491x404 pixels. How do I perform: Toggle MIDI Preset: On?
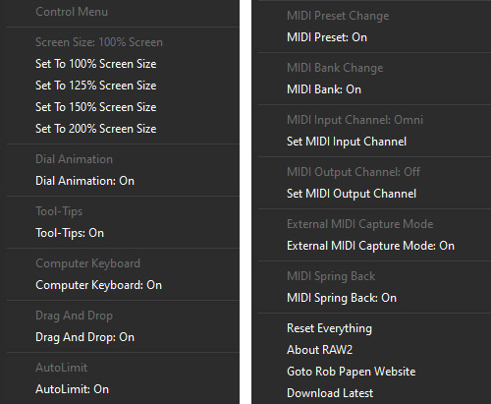(x=374, y=37)
